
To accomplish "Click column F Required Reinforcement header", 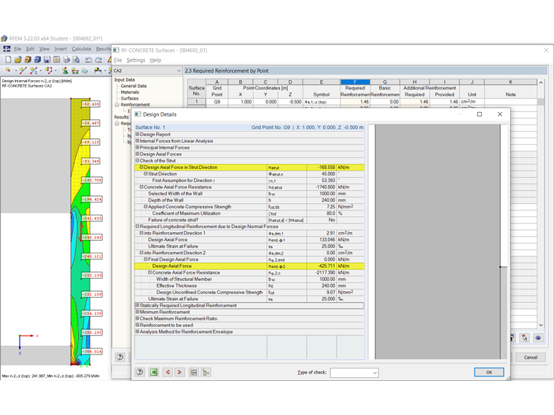I will (355, 88).
